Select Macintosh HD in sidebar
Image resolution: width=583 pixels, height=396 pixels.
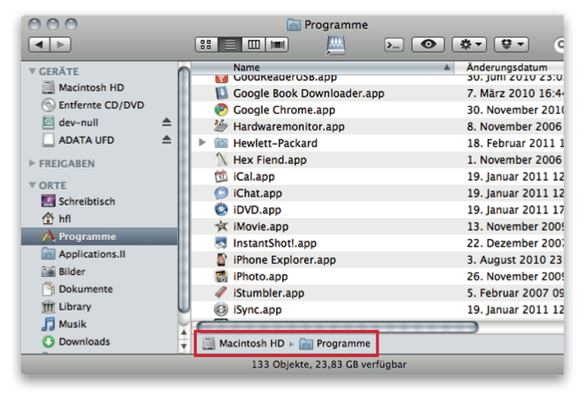pos(91,87)
